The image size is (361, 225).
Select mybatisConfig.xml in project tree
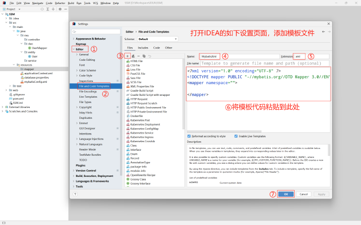[36, 82]
